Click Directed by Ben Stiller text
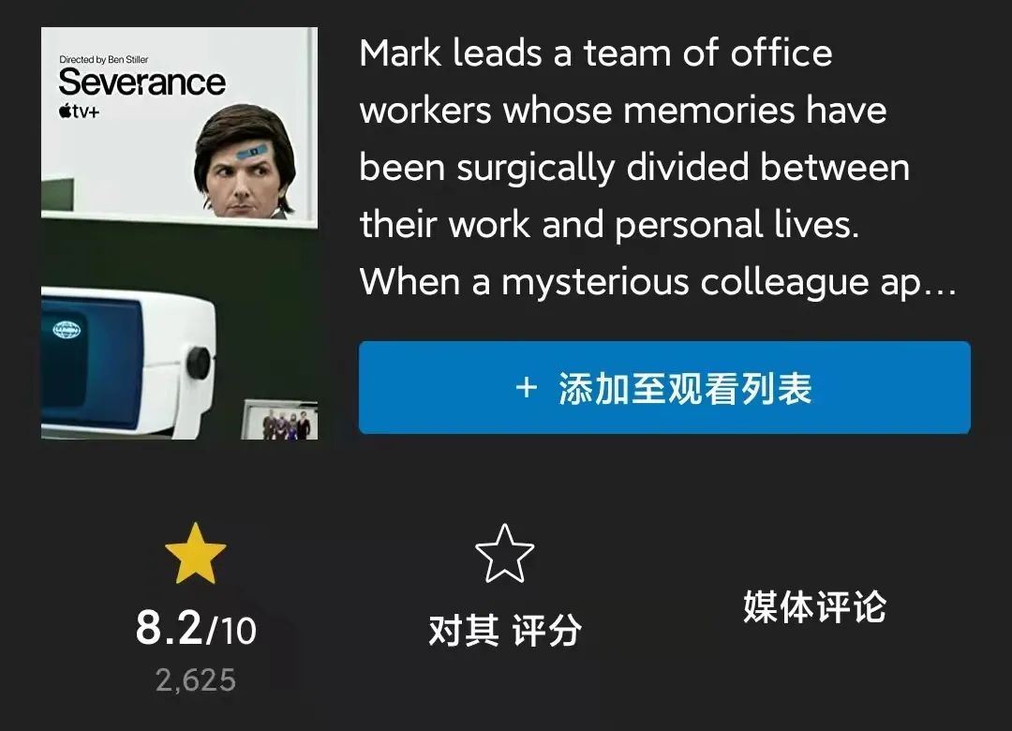 pyautogui.click(x=104, y=59)
